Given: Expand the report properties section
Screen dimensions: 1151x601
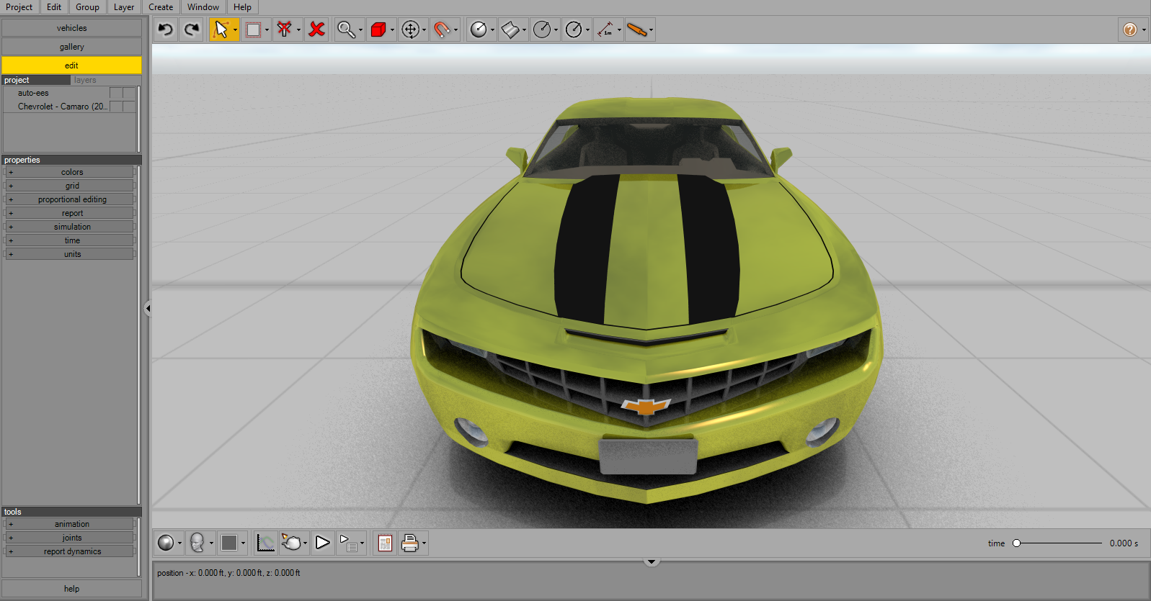Looking at the screenshot, I should [x=68, y=213].
